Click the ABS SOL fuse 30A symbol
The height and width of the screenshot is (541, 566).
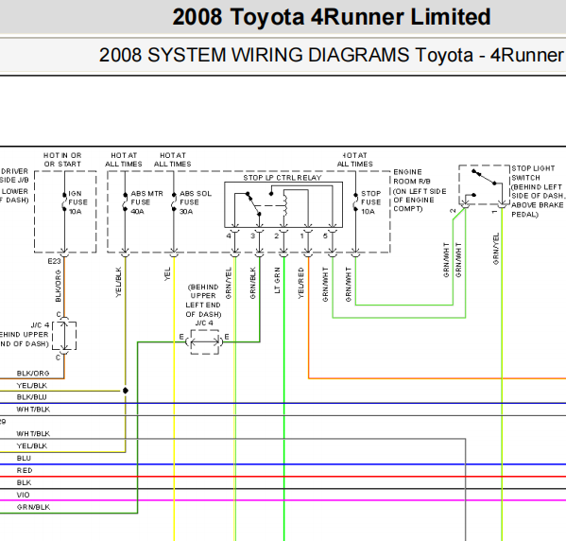click(174, 202)
